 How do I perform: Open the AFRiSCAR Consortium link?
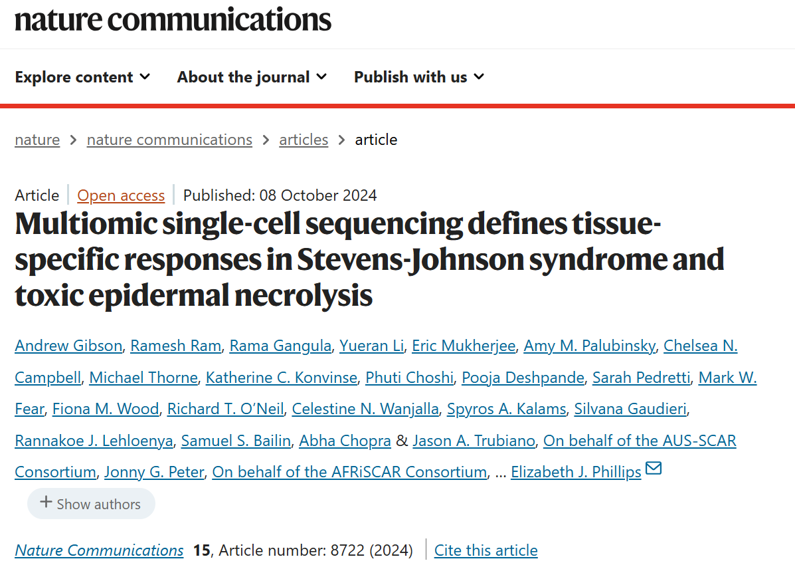click(x=349, y=472)
